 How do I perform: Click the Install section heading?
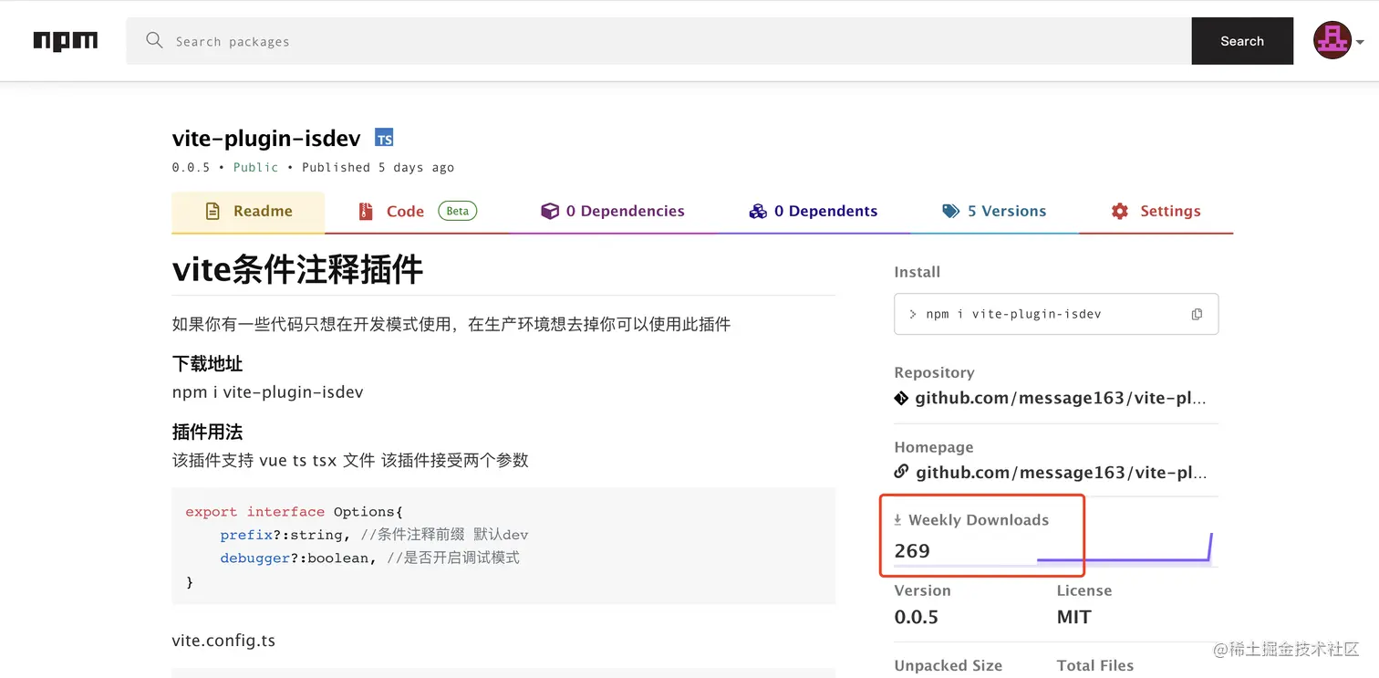point(918,272)
